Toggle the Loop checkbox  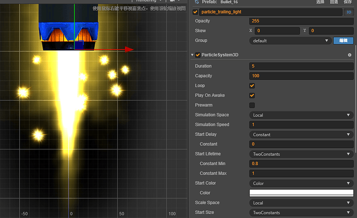pos(252,86)
